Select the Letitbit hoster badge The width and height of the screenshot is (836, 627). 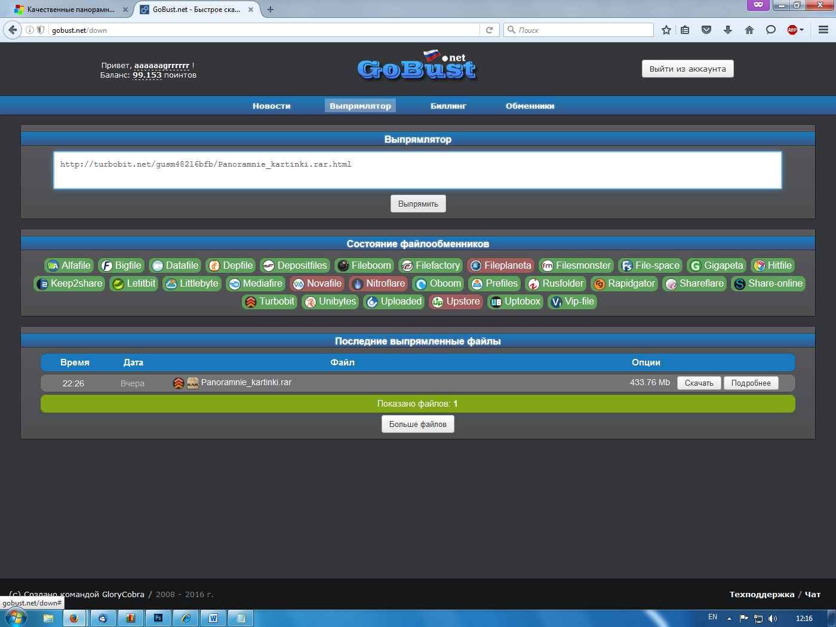click(134, 284)
